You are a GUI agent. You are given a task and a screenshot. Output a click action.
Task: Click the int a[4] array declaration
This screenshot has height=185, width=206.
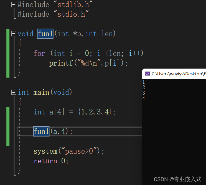(x=75, y=112)
